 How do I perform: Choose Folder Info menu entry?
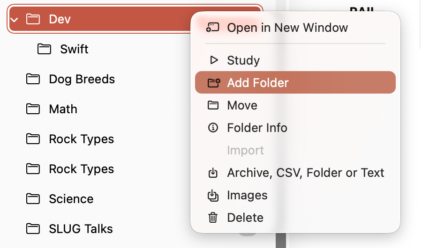[x=295, y=128]
